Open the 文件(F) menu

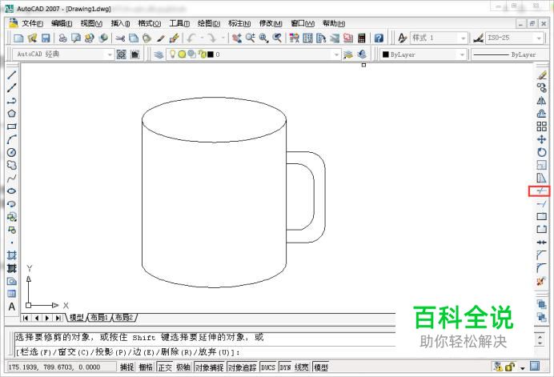pyautogui.click(x=32, y=23)
